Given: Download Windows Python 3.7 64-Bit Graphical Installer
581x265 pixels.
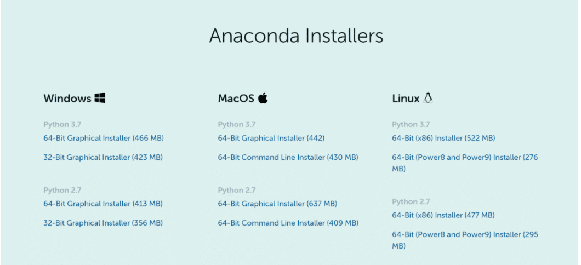Looking at the screenshot, I should pyautogui.click(x=103, y=138).
